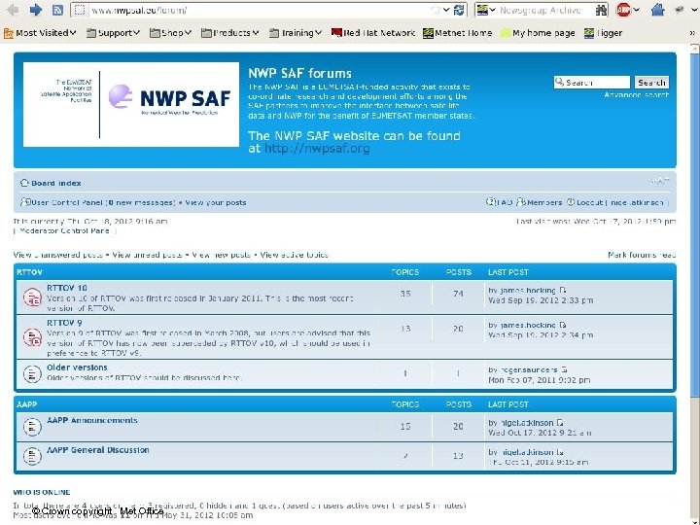Open the Red Hat Network bookmark

[373, 33]
